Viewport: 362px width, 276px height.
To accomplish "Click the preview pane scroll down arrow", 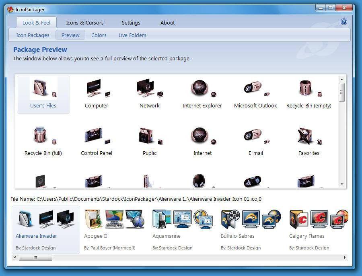I will pyautogui.click(x=342, y=184).
